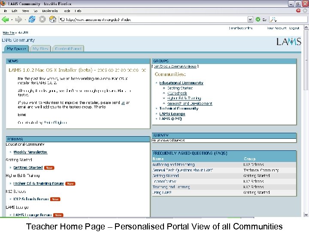The height and width of the screenshot is (232, 309).
Task: Click the vertical scrollbar thumb
Action: click(x=306, y=60)
